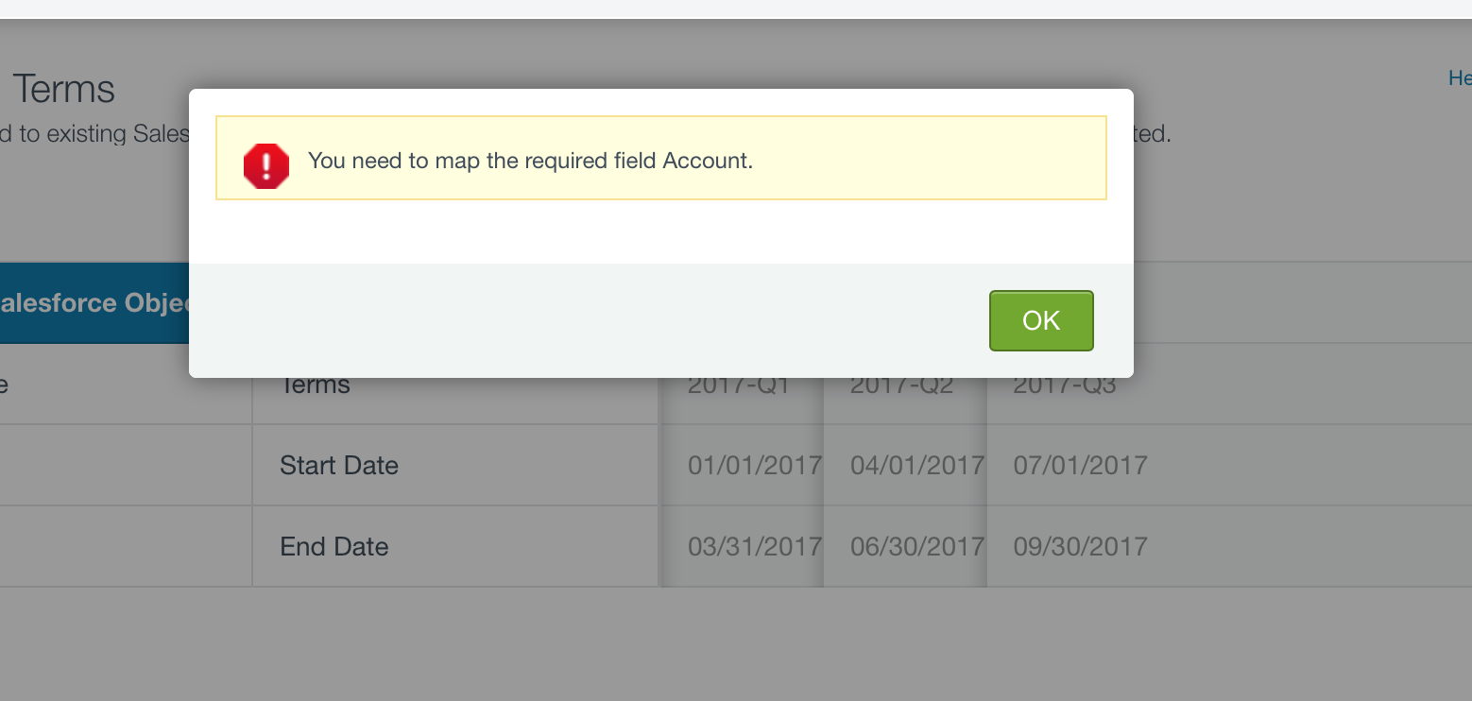This screenshot has height=701, width=1472.
Task: Select start date 04/01/2017
Action: pyautogui.click(x=917, y=465)
